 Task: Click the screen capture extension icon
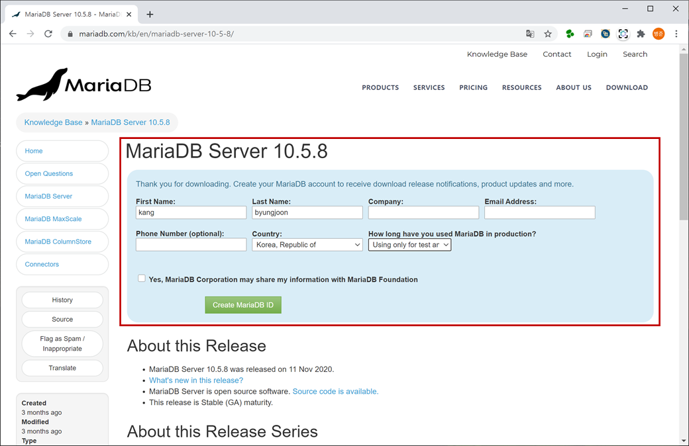pyautogui.click(x=623, y=34)
